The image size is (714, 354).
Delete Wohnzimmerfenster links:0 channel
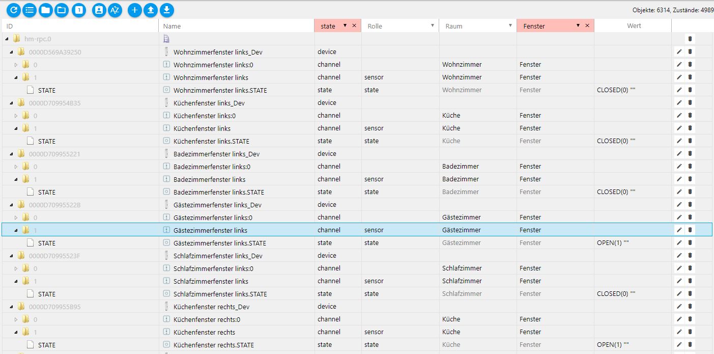tap(690, 64)
